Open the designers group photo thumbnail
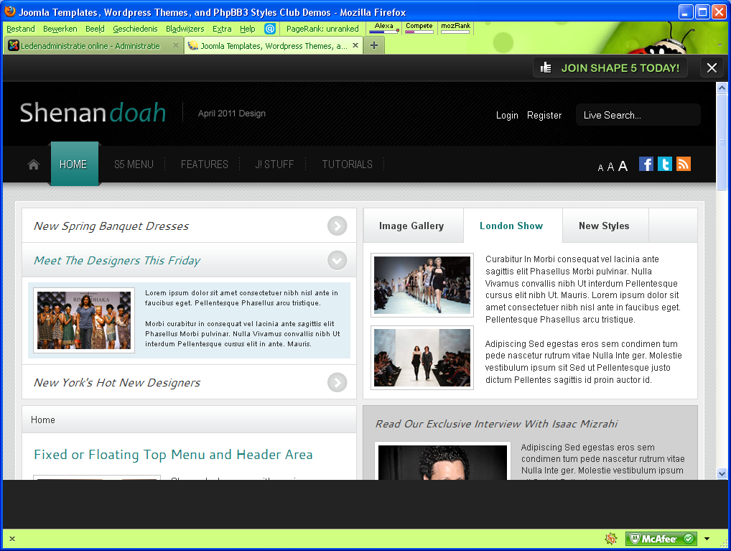Viewport: 731px width, 551px height. pos(84,320)
